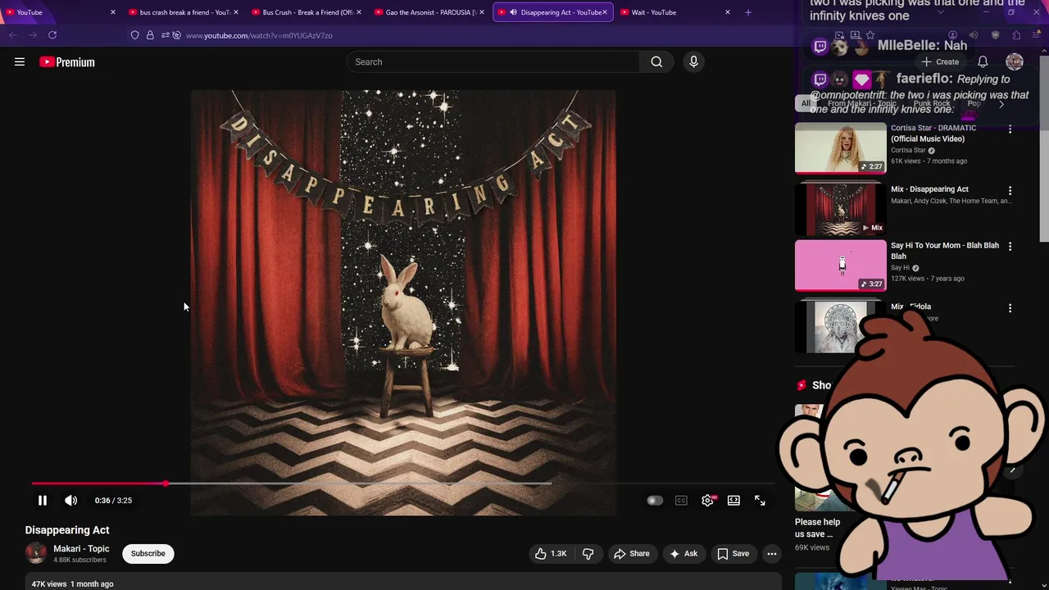Open notifications bell icon
Viewport: 1049px width, 590px height.
tap(983, 61)
